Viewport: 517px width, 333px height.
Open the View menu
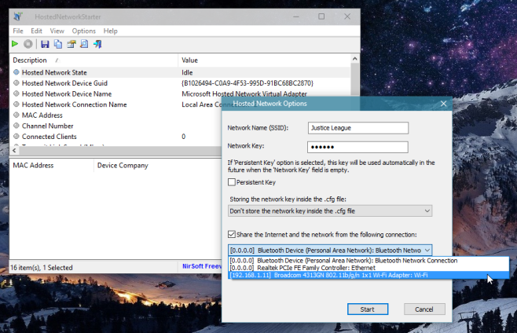point(57,31)
